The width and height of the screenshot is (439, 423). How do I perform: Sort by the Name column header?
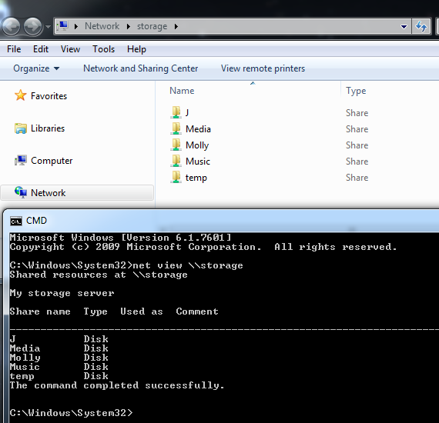tap(182, 91)
